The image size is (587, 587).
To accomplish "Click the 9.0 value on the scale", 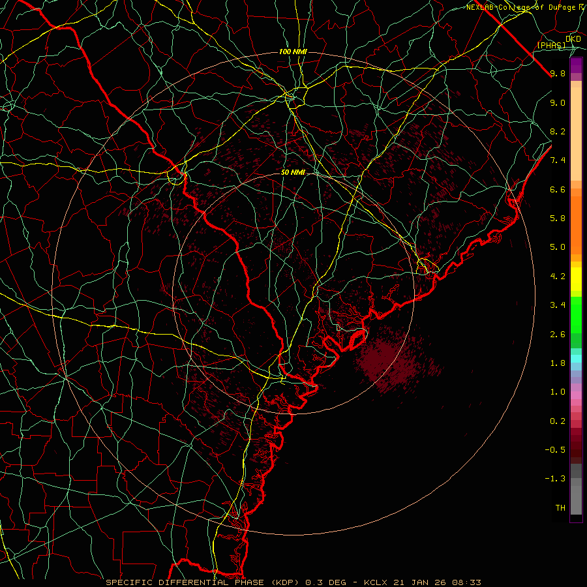I will [558, 102].
